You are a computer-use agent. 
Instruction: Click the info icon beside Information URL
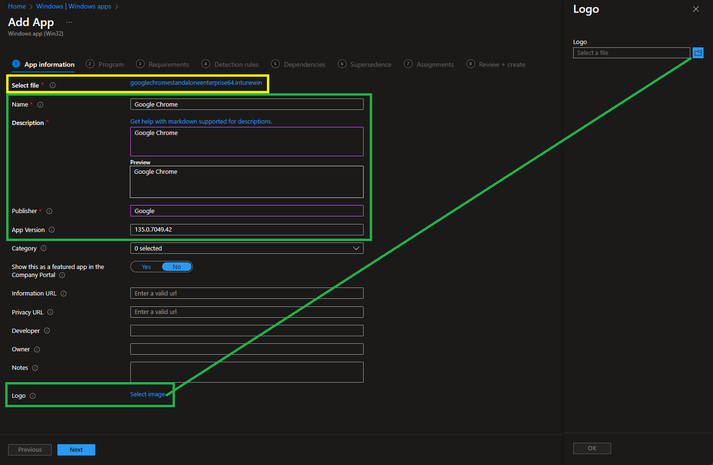64,294
